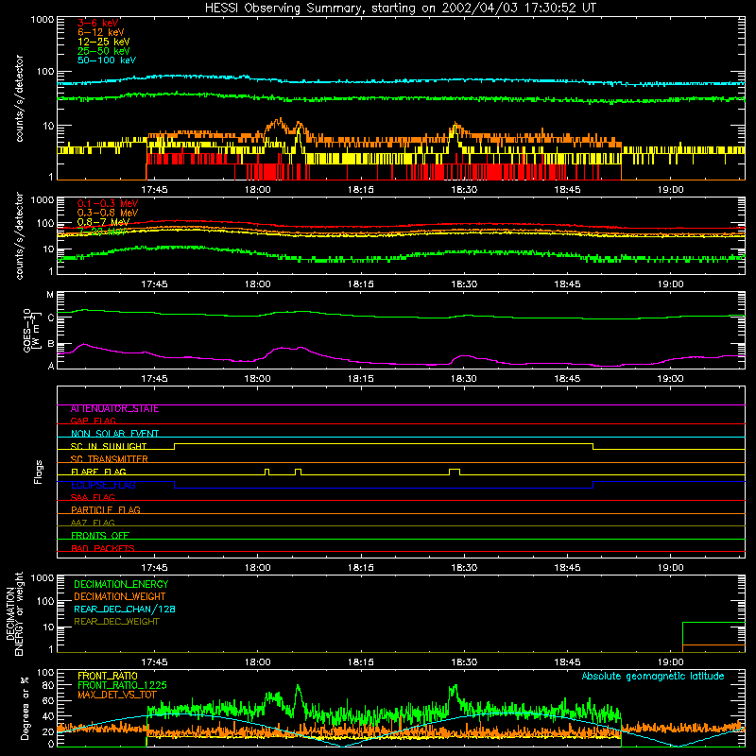Click the FRONTS_OFF flag label
Screen dimensions: 756x756
click(x=100, y=535)
